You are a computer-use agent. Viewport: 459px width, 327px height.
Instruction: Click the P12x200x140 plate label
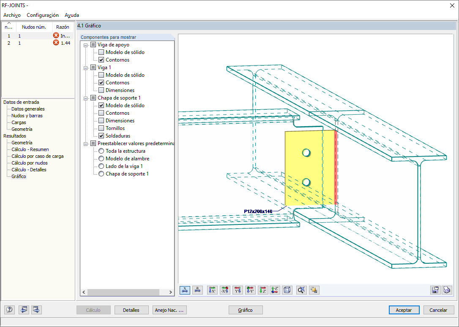[258, 211]
